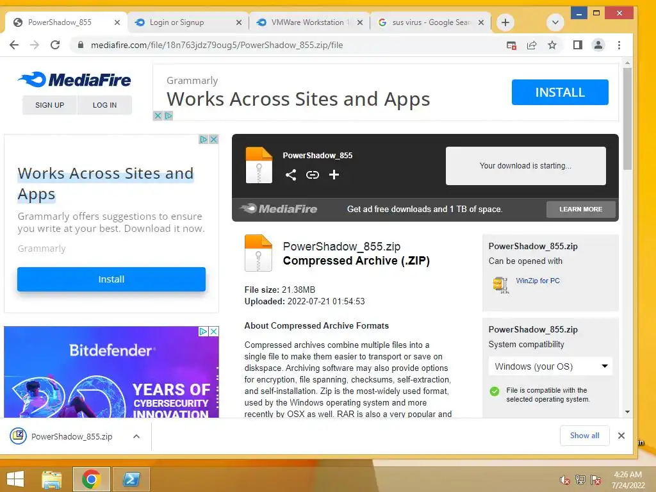Click the blue INSTALL banner button
The width and height of the screenshot is (656, 492).
pos(560,92)
